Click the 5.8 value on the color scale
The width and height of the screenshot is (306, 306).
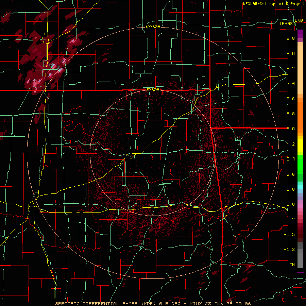[291, 114]
